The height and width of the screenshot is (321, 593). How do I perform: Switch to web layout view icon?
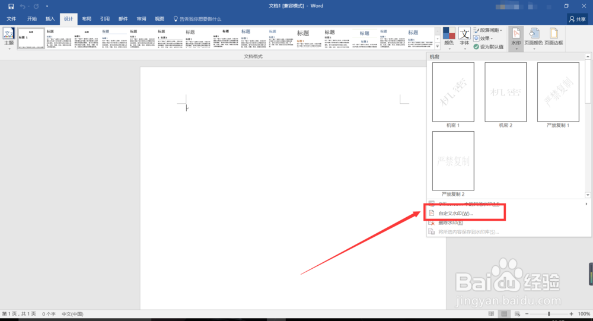pos(517,314)
